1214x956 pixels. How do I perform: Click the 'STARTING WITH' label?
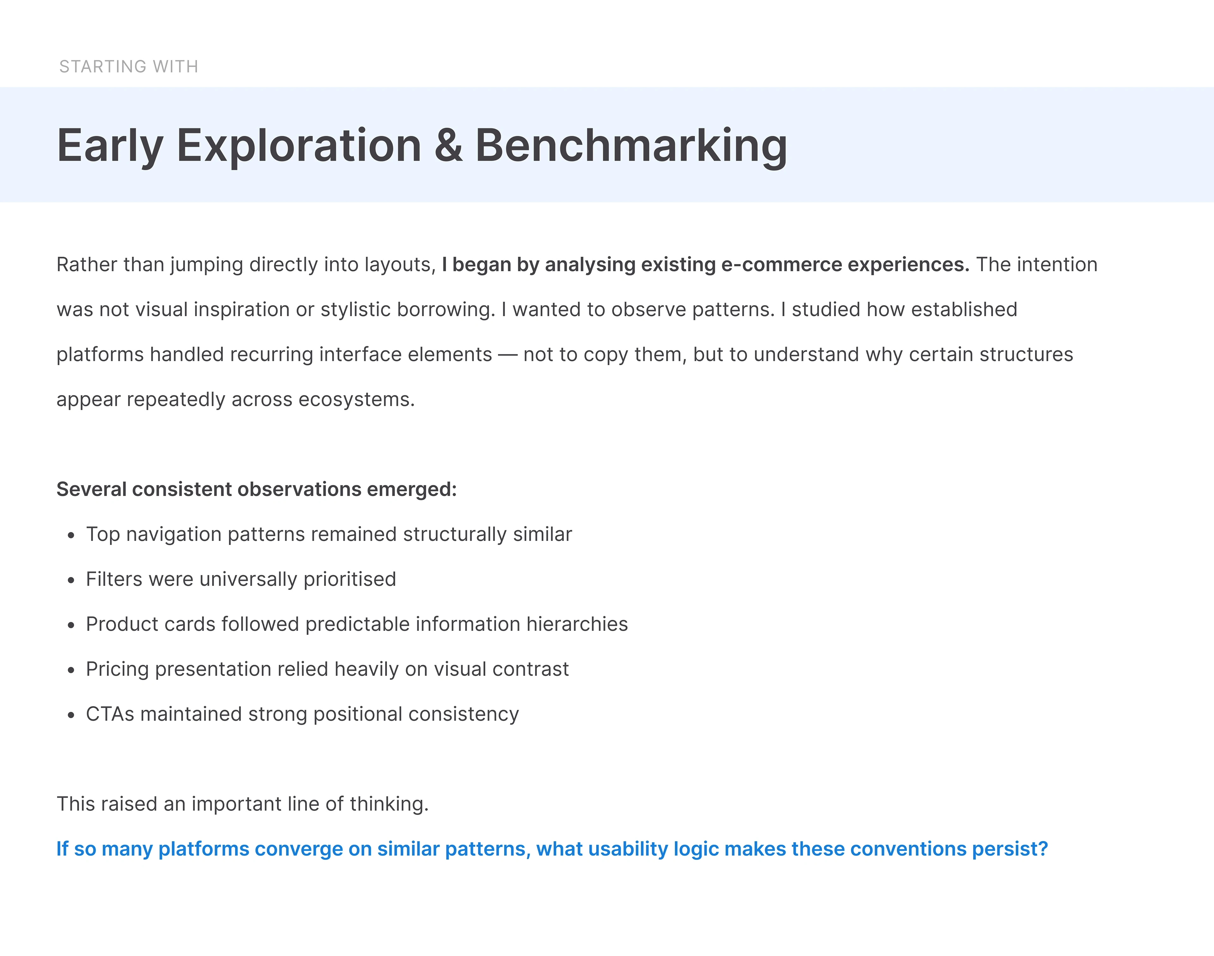[x=129, y=67]
